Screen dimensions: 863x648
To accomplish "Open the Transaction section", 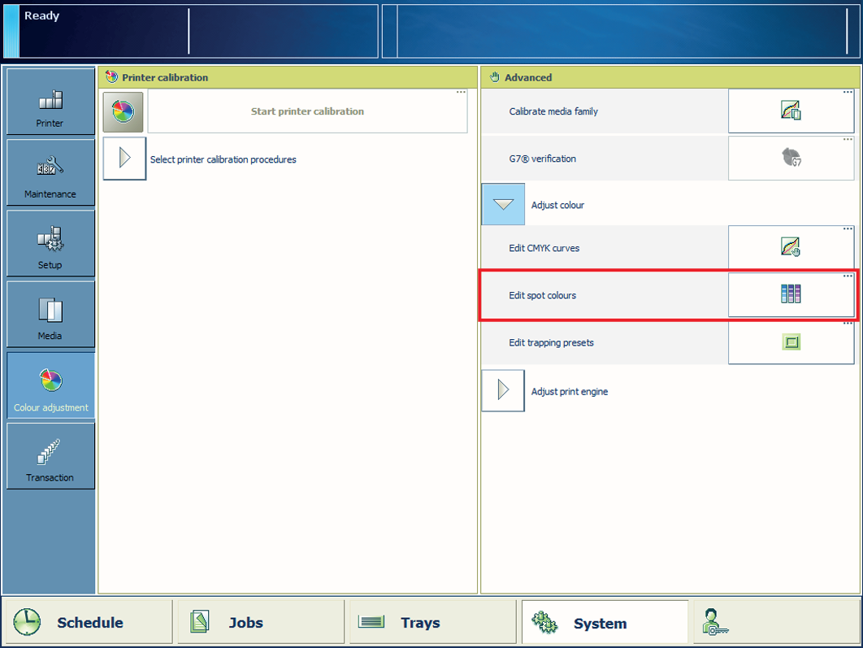I will 50,456.
